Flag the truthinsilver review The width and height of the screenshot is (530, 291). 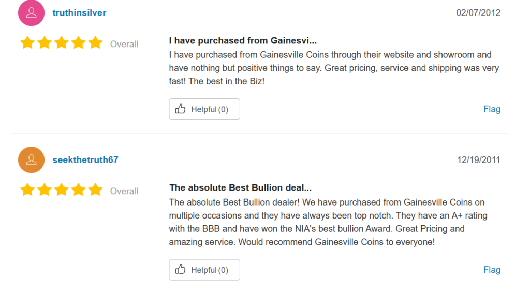click(x=492, y=109)
